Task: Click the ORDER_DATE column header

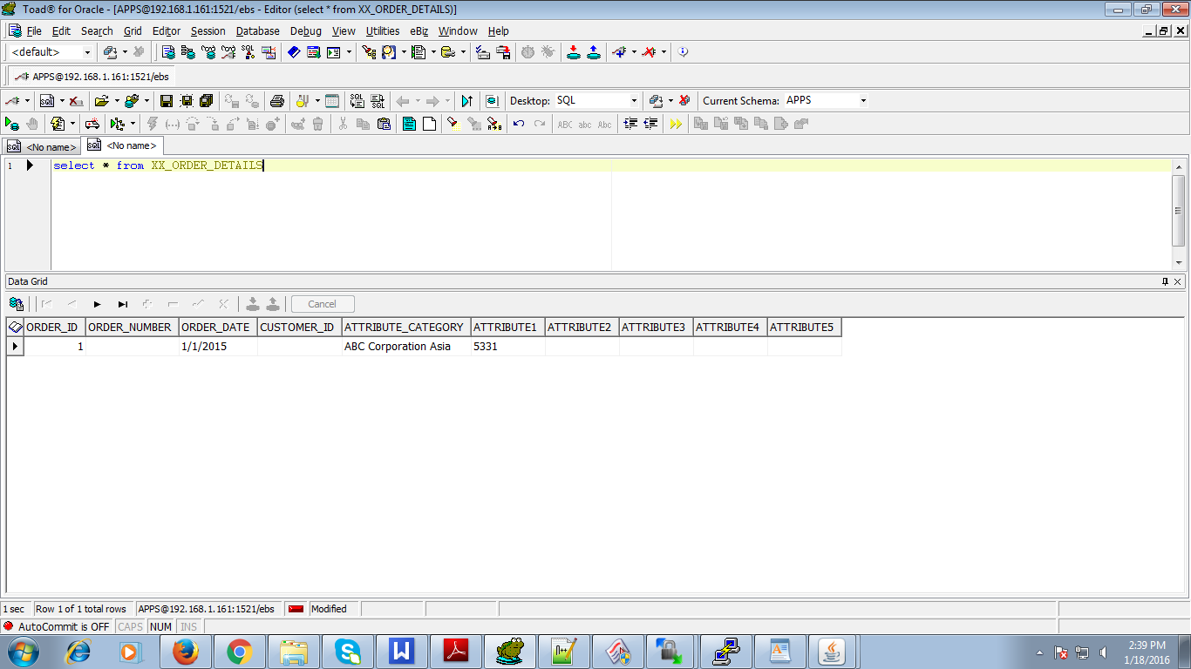Action: (x=218, y=328)
